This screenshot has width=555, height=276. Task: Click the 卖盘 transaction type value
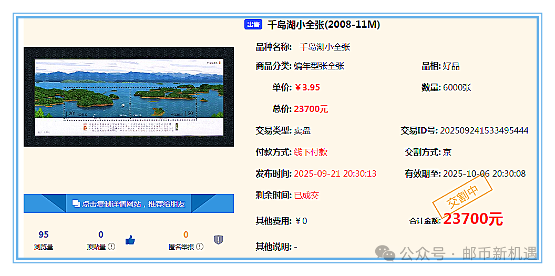[x=302, y=130]
